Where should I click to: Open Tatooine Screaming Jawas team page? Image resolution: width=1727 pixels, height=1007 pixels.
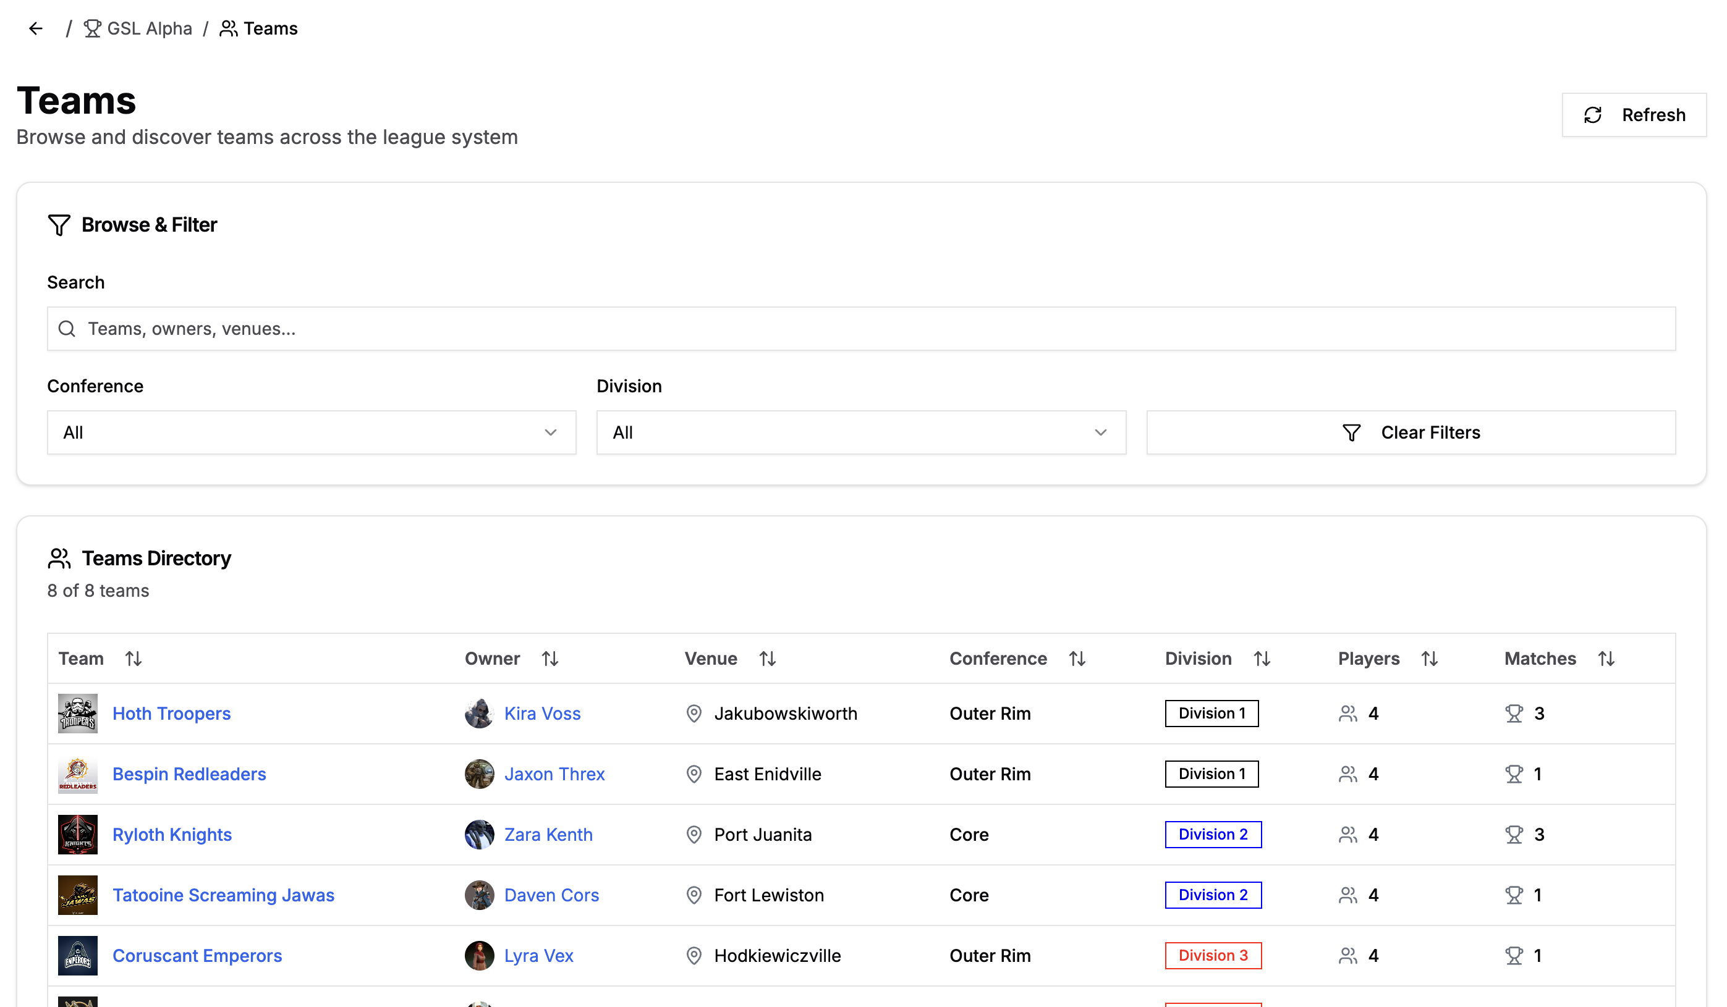coord(223,895)
